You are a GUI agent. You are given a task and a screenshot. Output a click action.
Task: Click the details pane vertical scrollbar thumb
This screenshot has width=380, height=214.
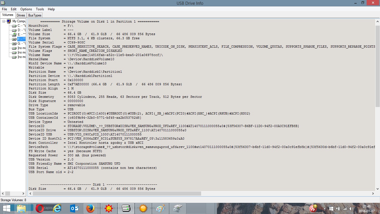[x=377, y=66]
